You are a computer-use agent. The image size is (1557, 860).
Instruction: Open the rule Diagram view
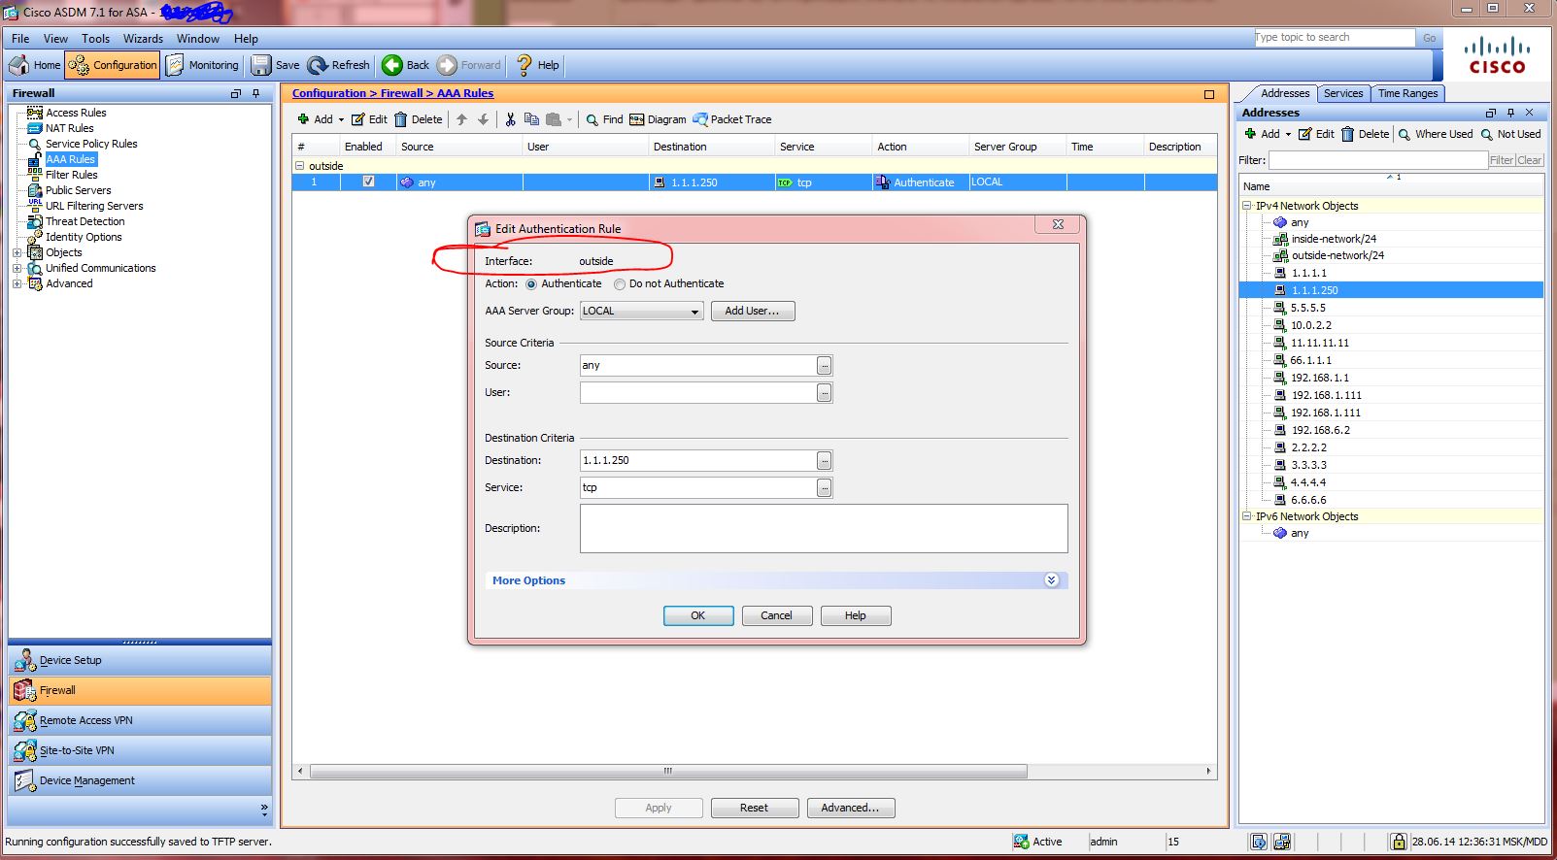(x=658, y=119)
